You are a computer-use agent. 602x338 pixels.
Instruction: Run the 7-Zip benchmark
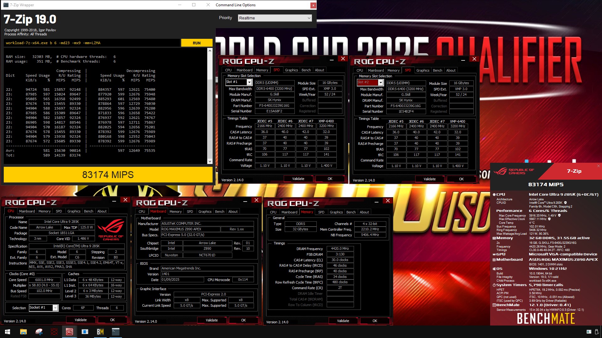click(197, 43)
